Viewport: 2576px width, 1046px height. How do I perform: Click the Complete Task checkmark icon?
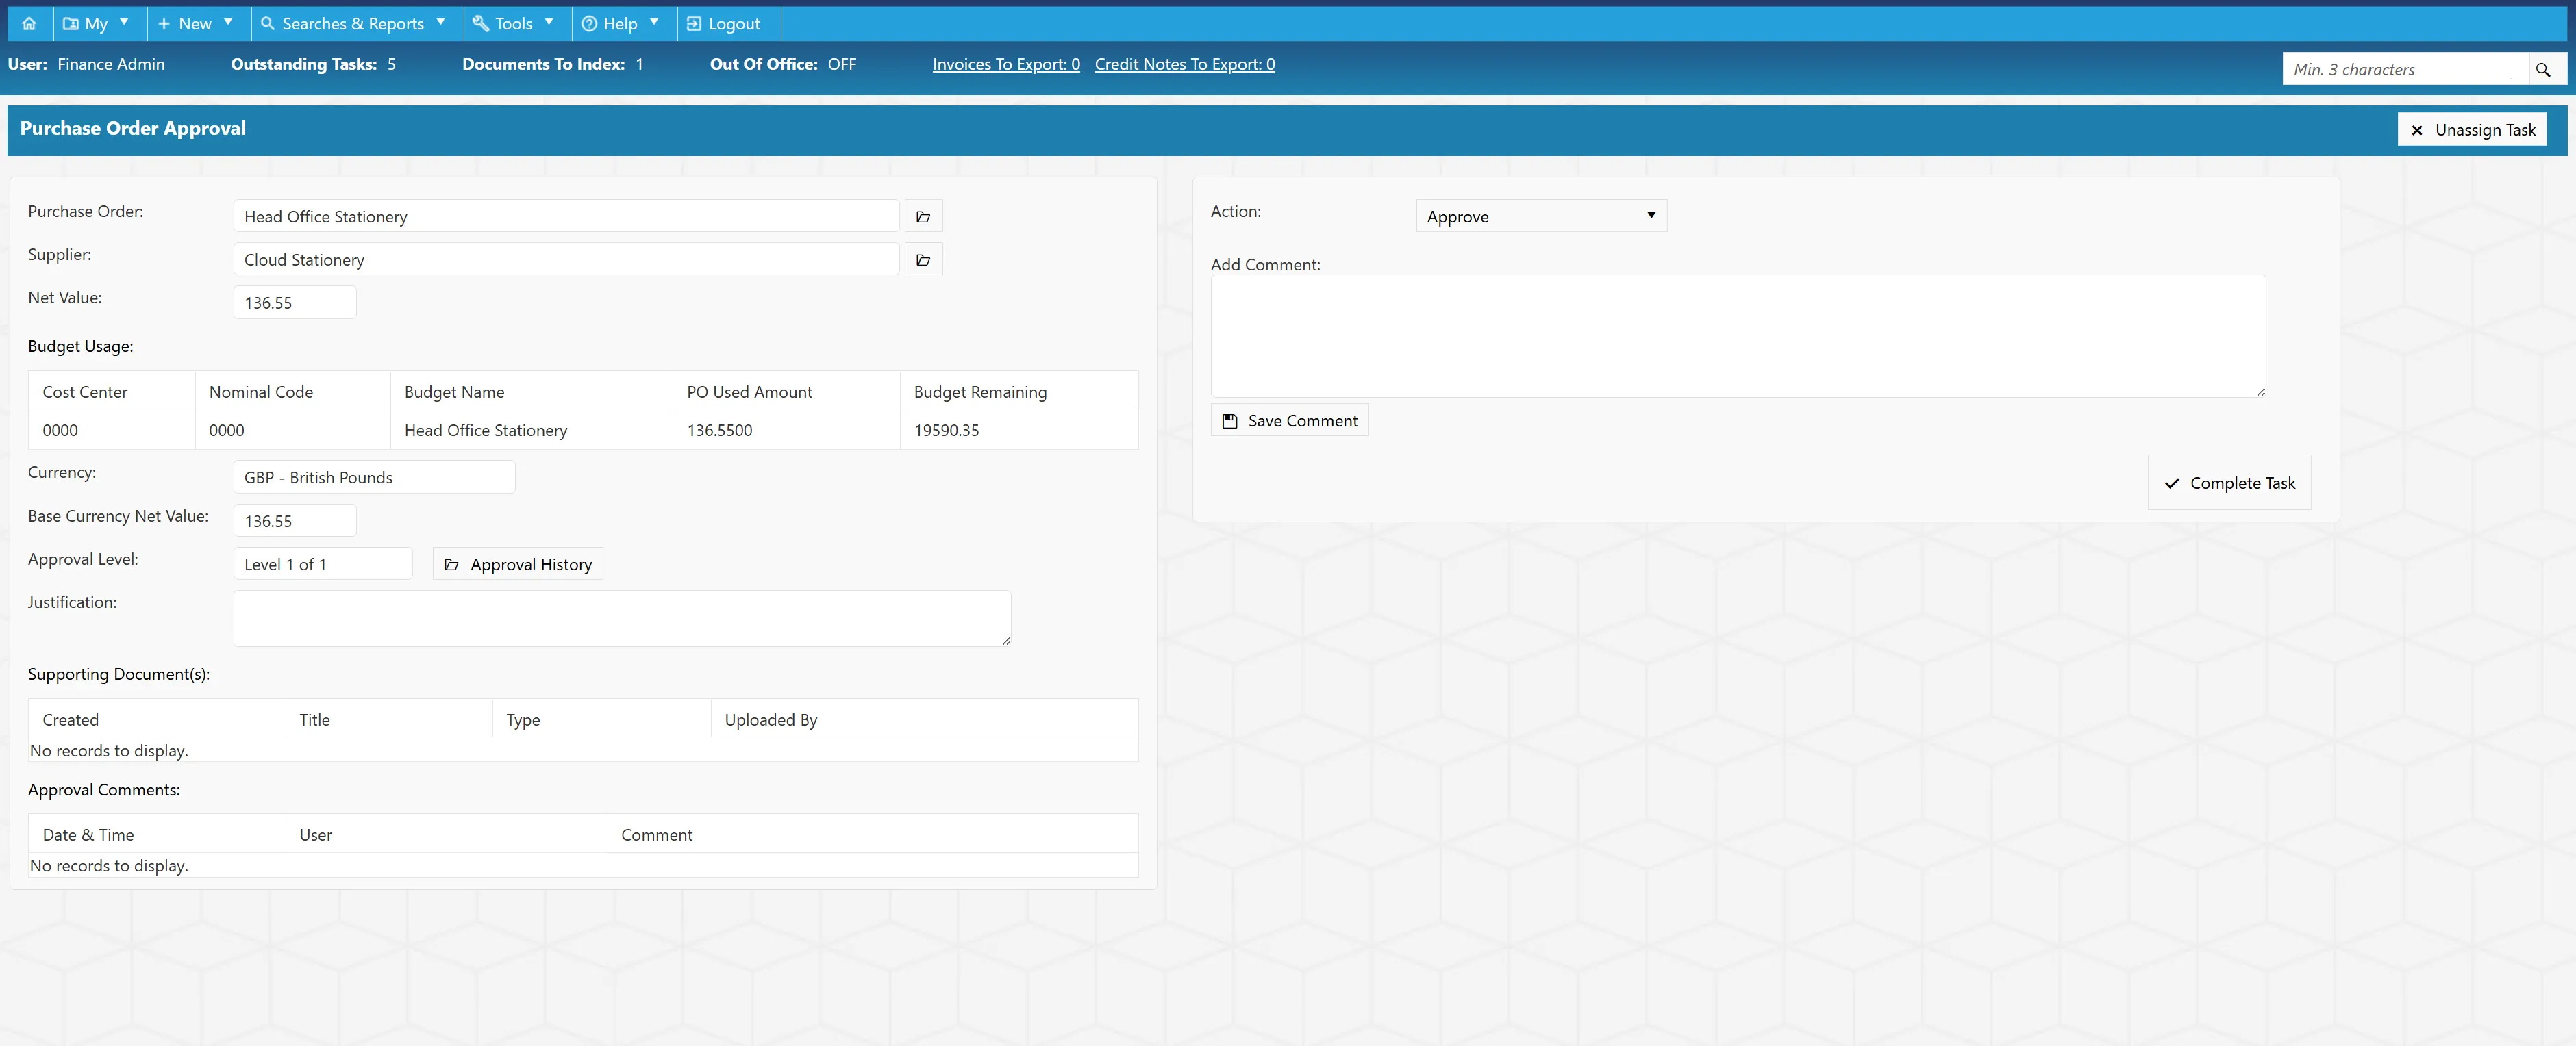[2172, 483]
